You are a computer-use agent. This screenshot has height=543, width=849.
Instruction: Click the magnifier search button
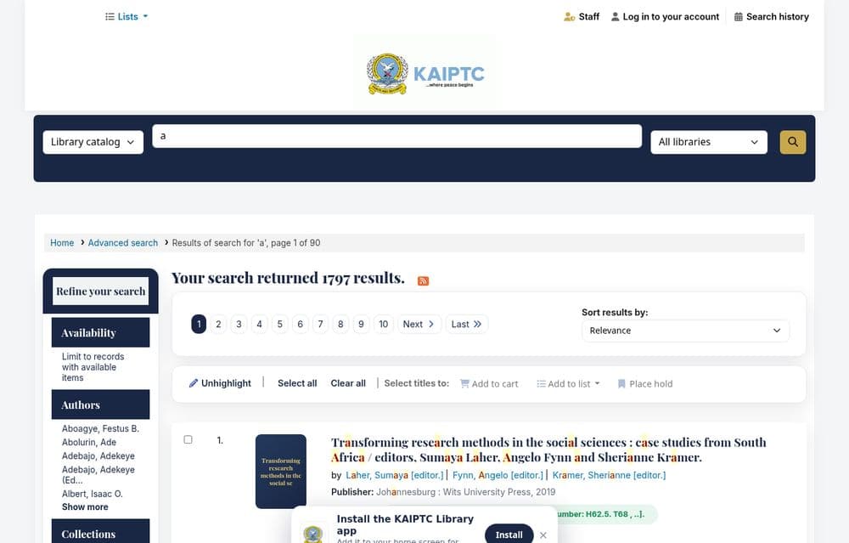(793, 142)
